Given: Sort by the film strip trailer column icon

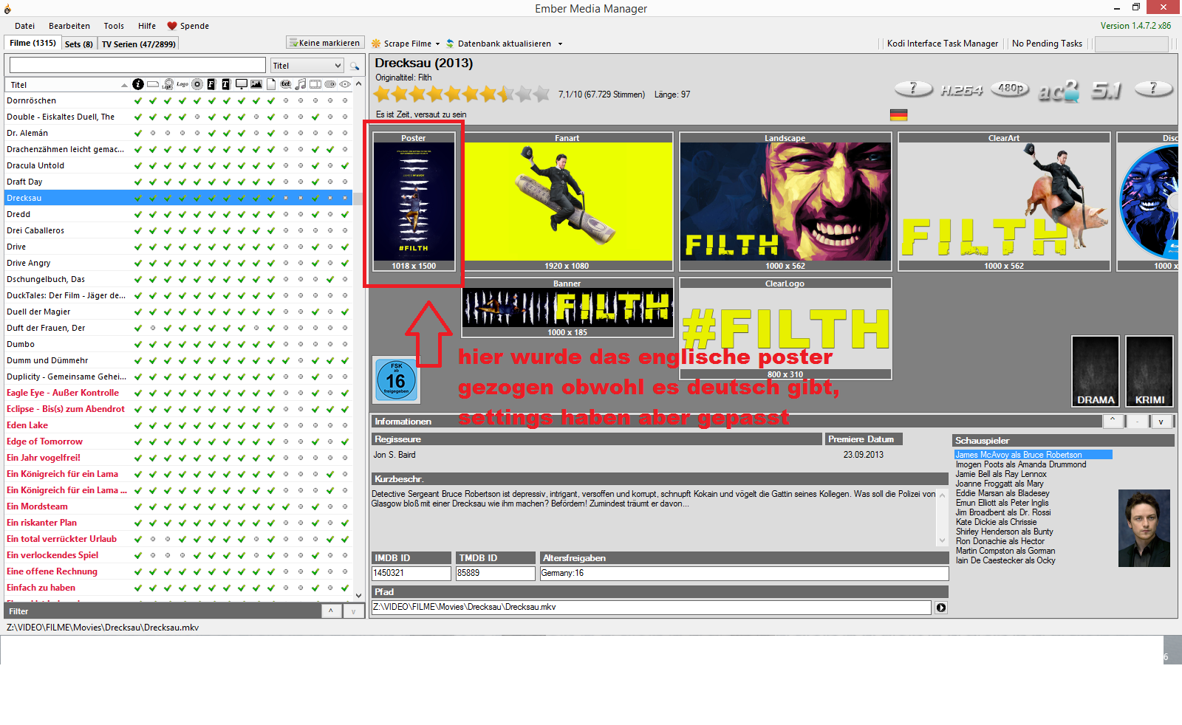Looking at the screenshot, I should pyautogui.click(x=315, y=84).
